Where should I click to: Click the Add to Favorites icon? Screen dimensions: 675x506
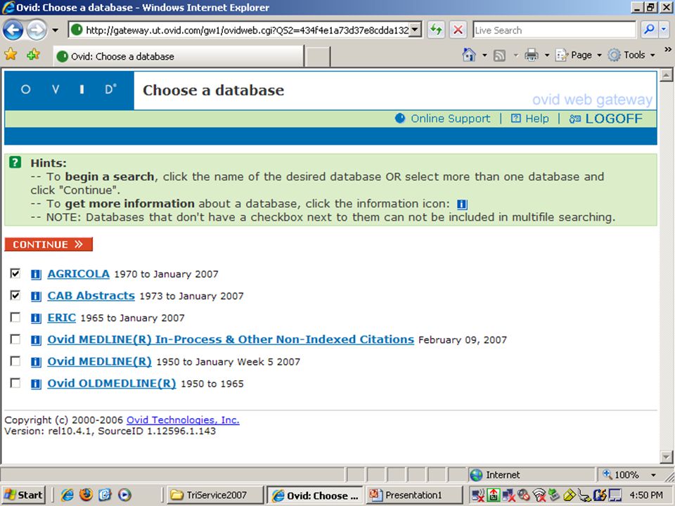33,55
